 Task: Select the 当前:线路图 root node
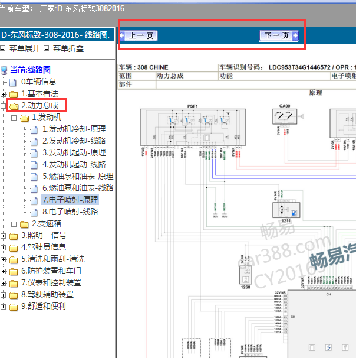tap(30, 70)
